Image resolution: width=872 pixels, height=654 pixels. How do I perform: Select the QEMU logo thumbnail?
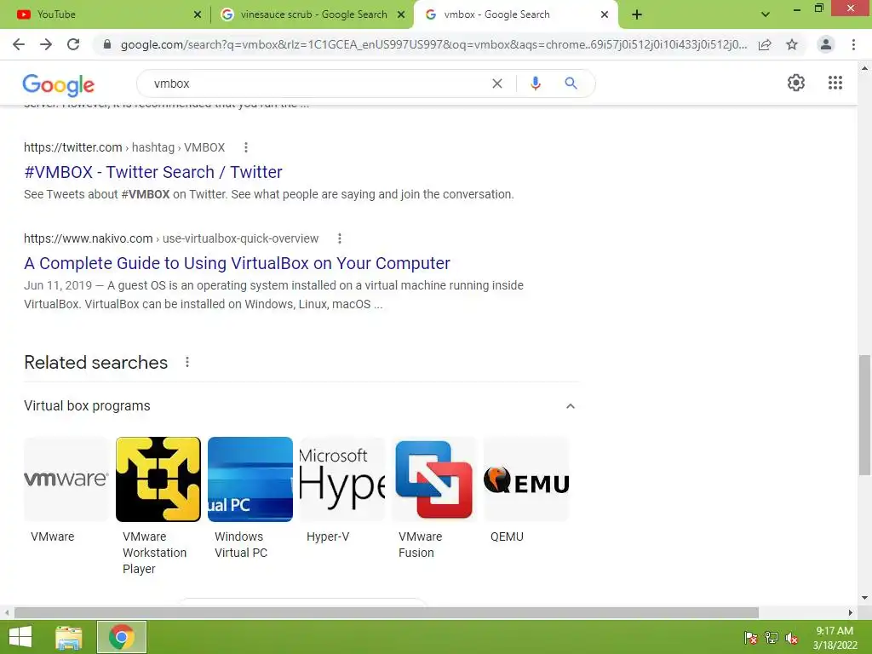click(526, 479)
